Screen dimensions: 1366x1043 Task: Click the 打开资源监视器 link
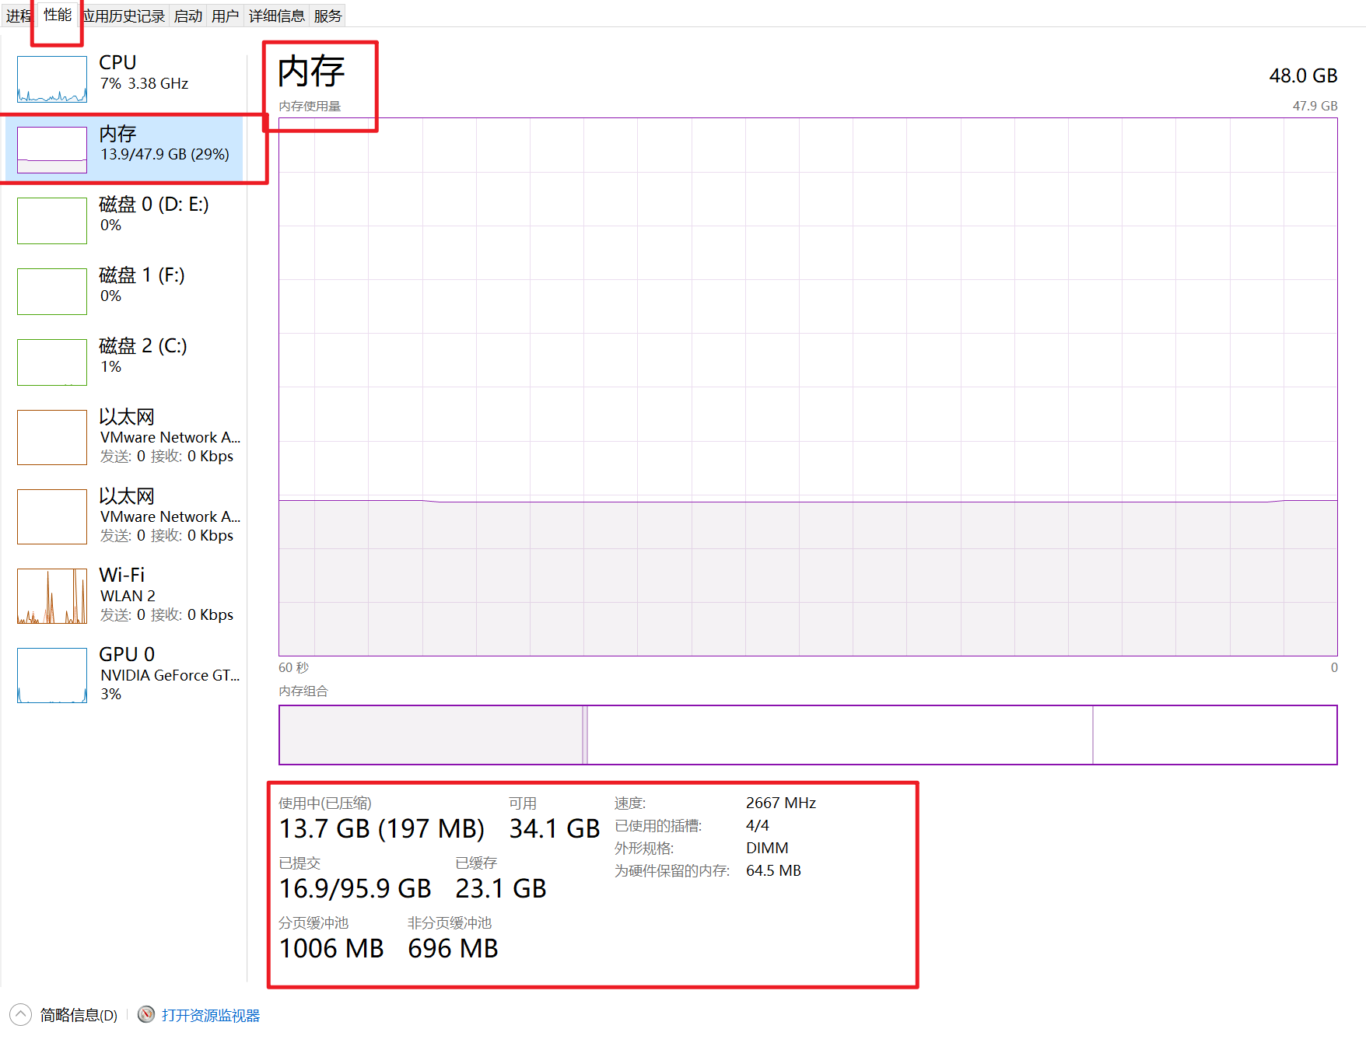point(211,1015)
